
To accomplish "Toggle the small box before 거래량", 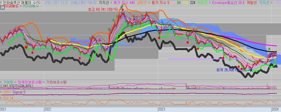I will point(1,82).
